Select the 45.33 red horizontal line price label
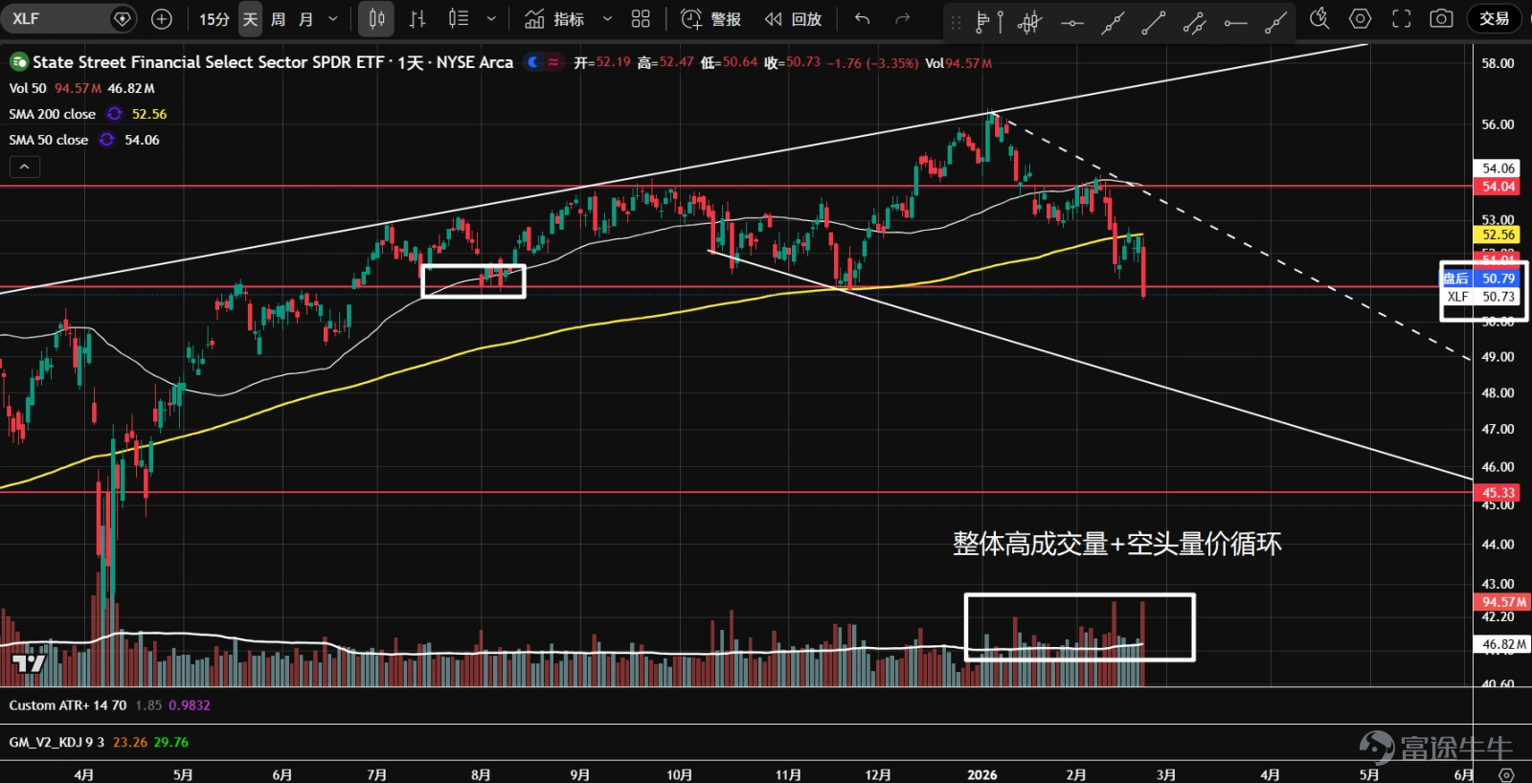The image size is (1532, 783). pyautogui.click(x=1498, y=493)
